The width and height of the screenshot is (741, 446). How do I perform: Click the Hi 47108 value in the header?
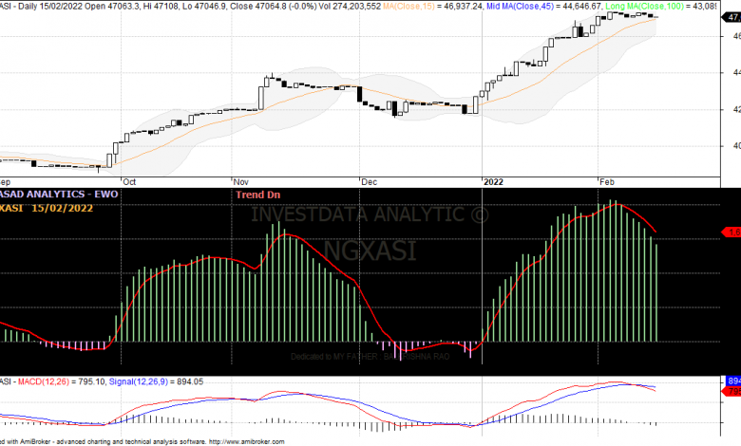pyautogui.click(x=160, y=6)
